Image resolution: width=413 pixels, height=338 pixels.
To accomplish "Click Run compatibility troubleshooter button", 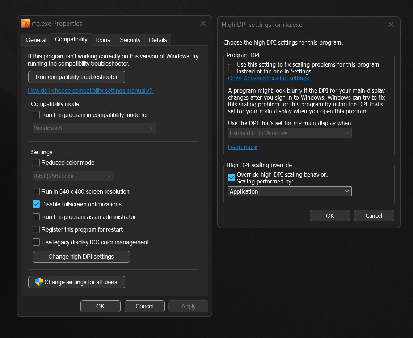I will click(76, 77).
